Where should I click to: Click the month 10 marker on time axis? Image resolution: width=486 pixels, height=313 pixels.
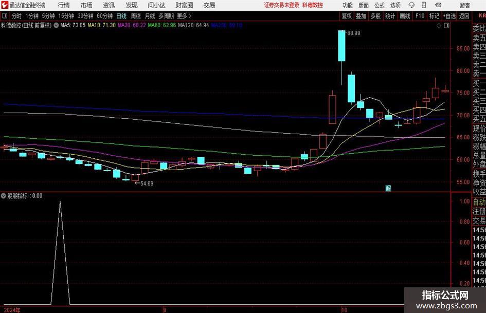(344, 310)
